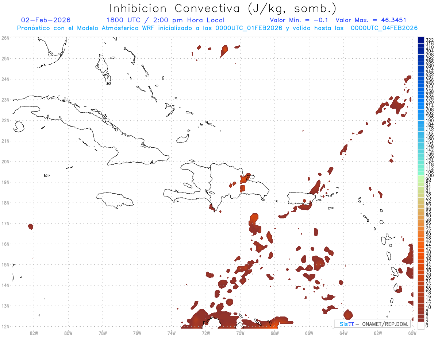Click the "Valor Max. = 46.3451" text

click(371, 20)
